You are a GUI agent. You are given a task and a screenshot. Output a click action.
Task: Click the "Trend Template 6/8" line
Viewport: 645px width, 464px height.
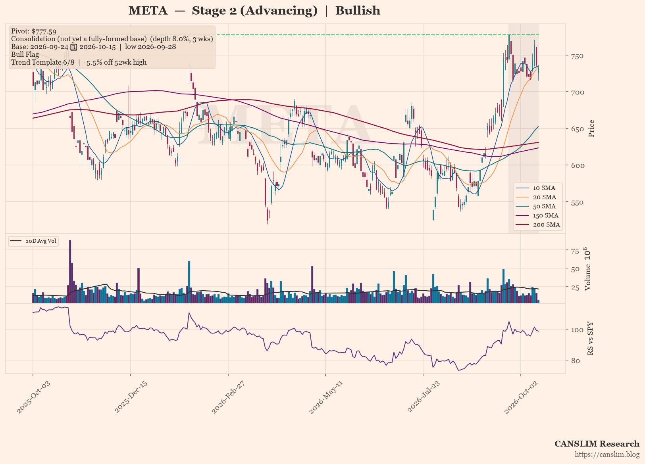[79, 62]
